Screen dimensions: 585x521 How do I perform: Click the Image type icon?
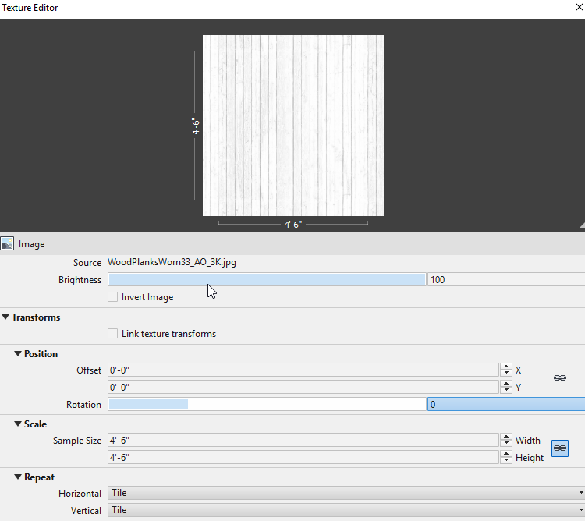click(7, 243)
